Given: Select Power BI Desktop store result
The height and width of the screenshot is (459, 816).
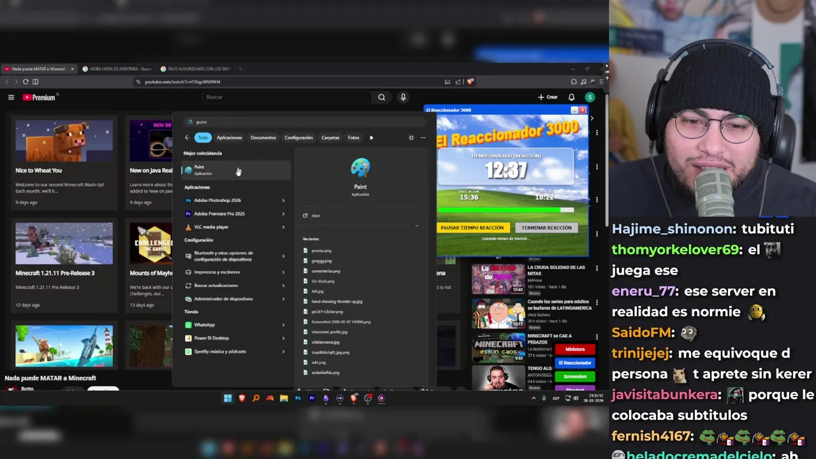Looking at the screenshot, I should pyautogui.click(x=229, y=338).
